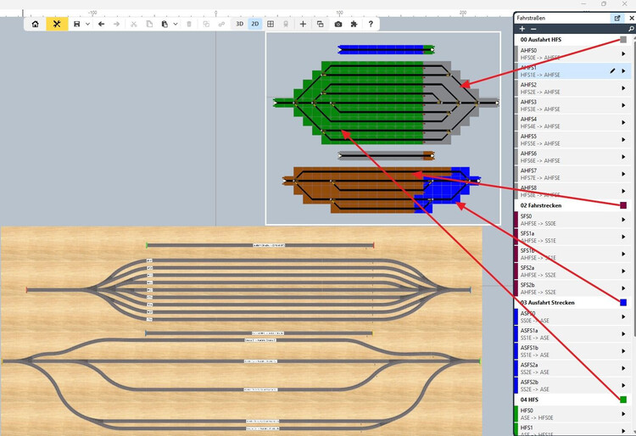This screenshot has width=636, height=436.
Task: Activate route SFS0 with its play arrow
Action: tap(623, 220)
